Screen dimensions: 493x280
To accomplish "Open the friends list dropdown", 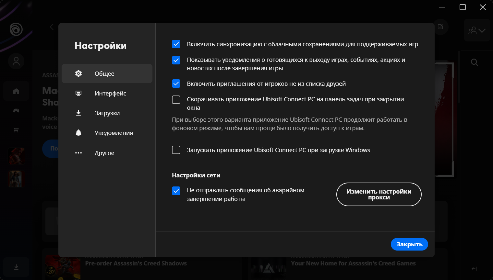I will pos(477,30).
